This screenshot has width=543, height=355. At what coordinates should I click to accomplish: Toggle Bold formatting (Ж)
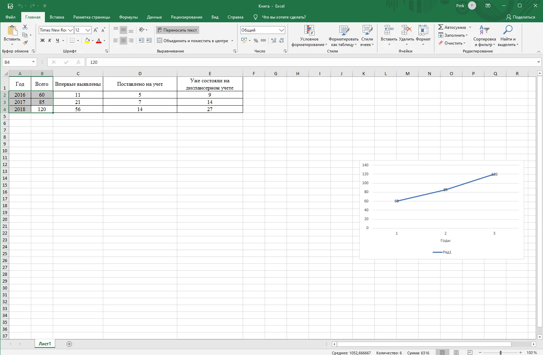click(43, 40)
